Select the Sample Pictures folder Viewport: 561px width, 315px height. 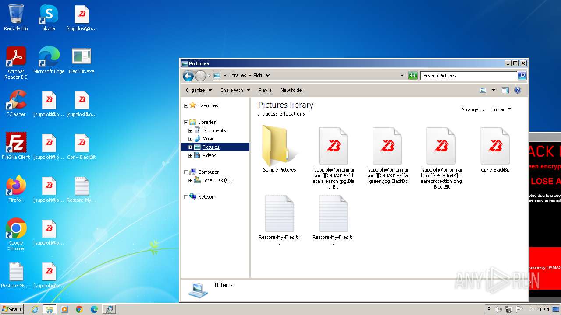coord(279,149)
